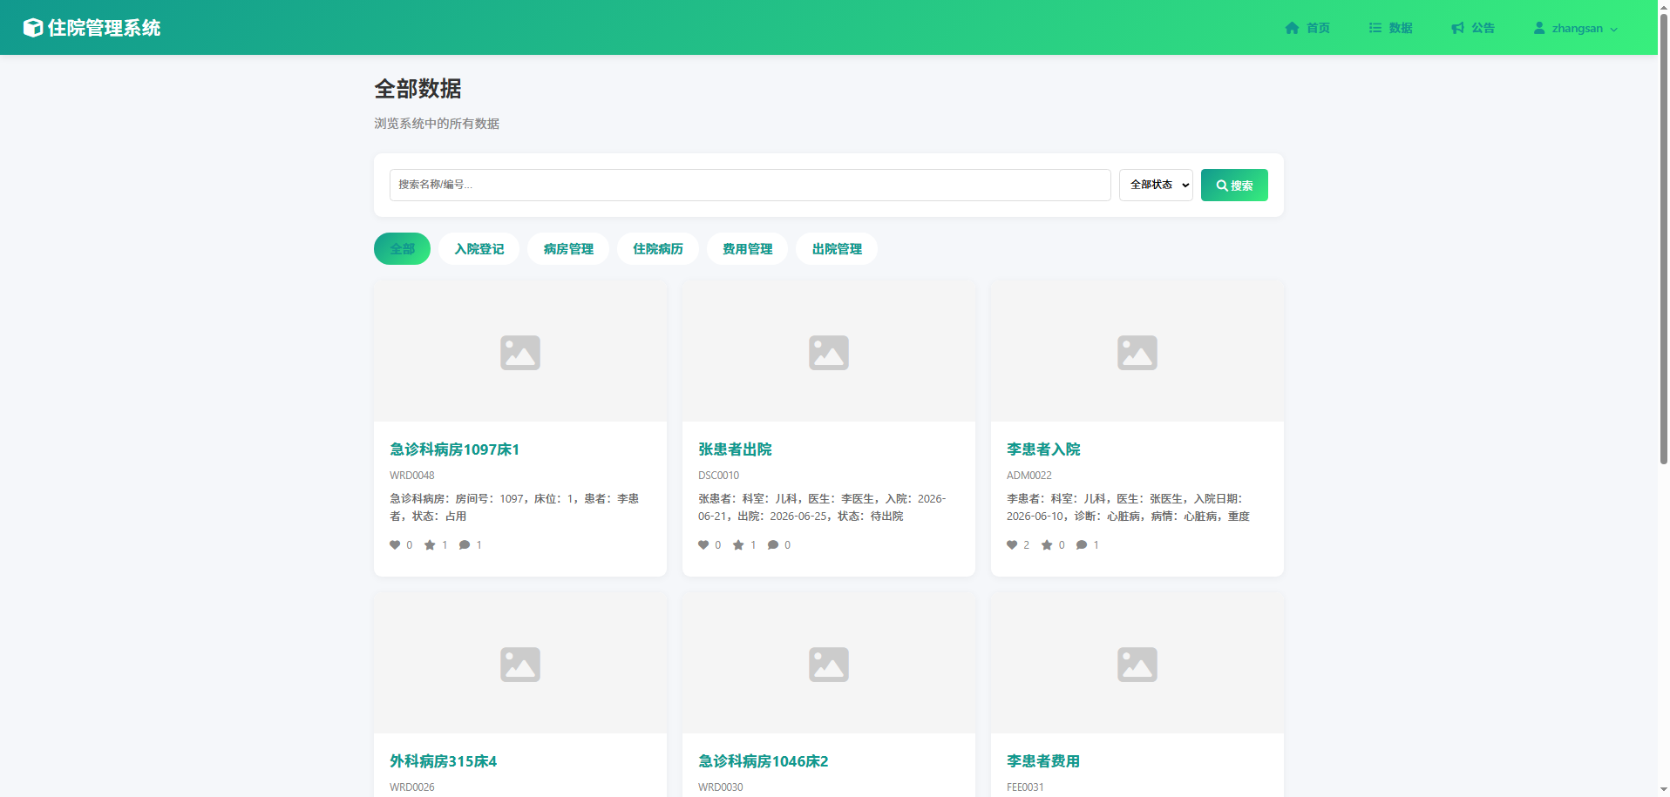Image resolution: width=1670 pixels, height=797 pixels.
Task: Focus the 搜索名称/编号 search field
Action: point(750,185)
